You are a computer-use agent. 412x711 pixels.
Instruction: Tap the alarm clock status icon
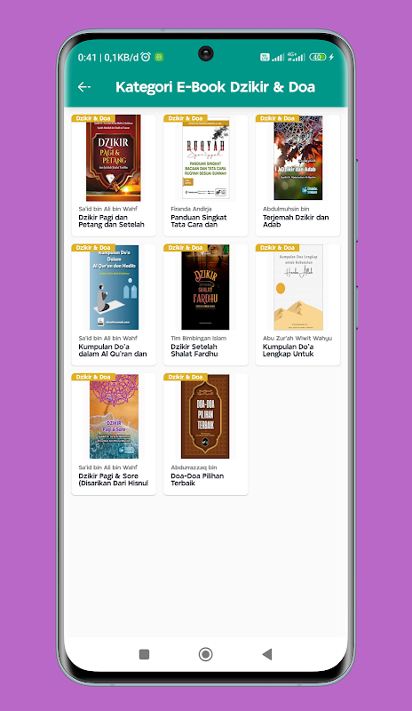tap(146, 57)
